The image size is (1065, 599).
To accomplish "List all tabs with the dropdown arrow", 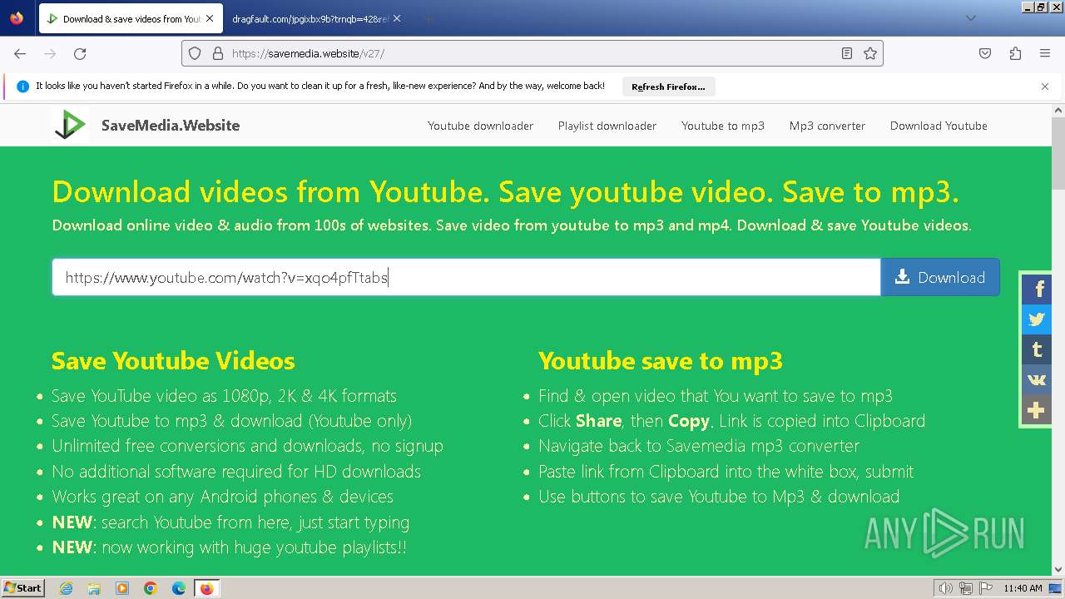I will coord(971,18).
